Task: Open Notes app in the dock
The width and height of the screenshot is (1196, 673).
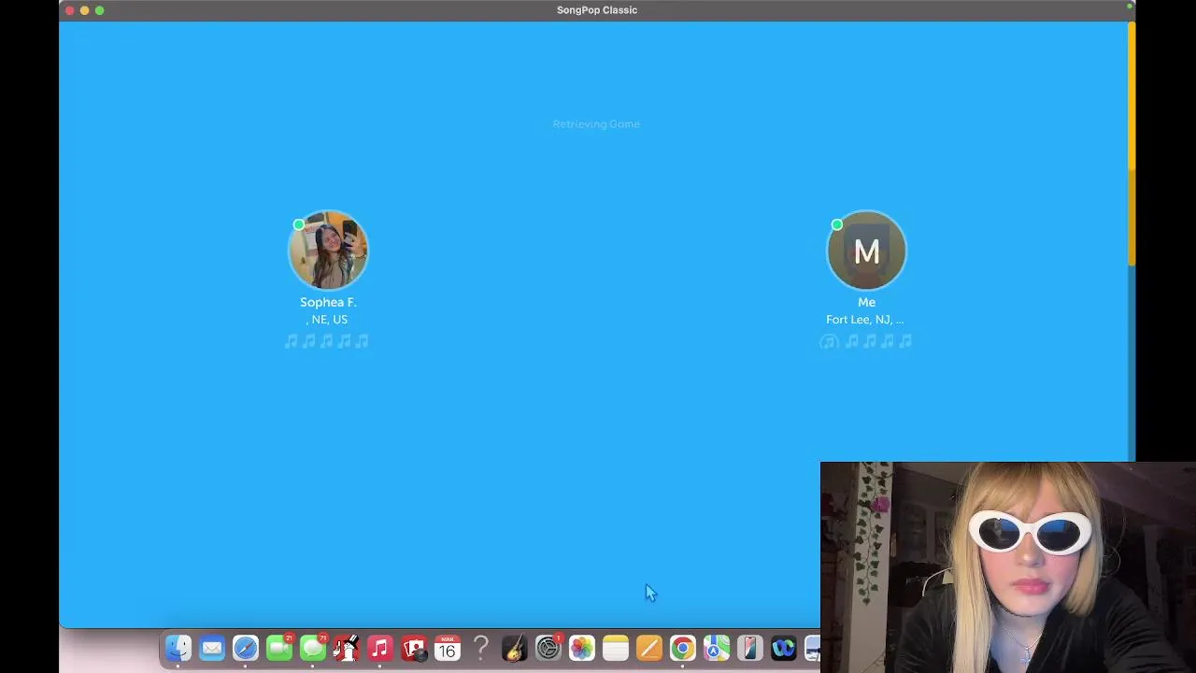Action: pyautogui.click(x=616, y=648)
